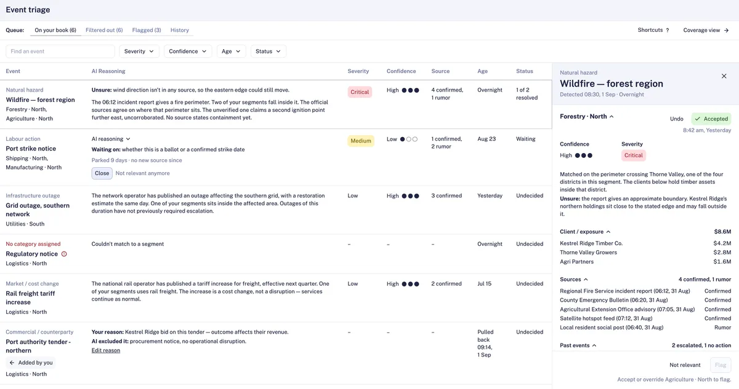Select the Port strike notice event

[x=31, y=149]
